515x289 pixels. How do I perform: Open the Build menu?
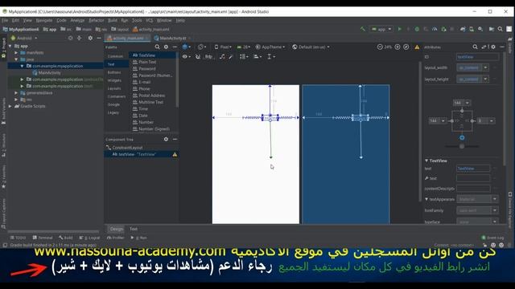click(x=113, y=20)
